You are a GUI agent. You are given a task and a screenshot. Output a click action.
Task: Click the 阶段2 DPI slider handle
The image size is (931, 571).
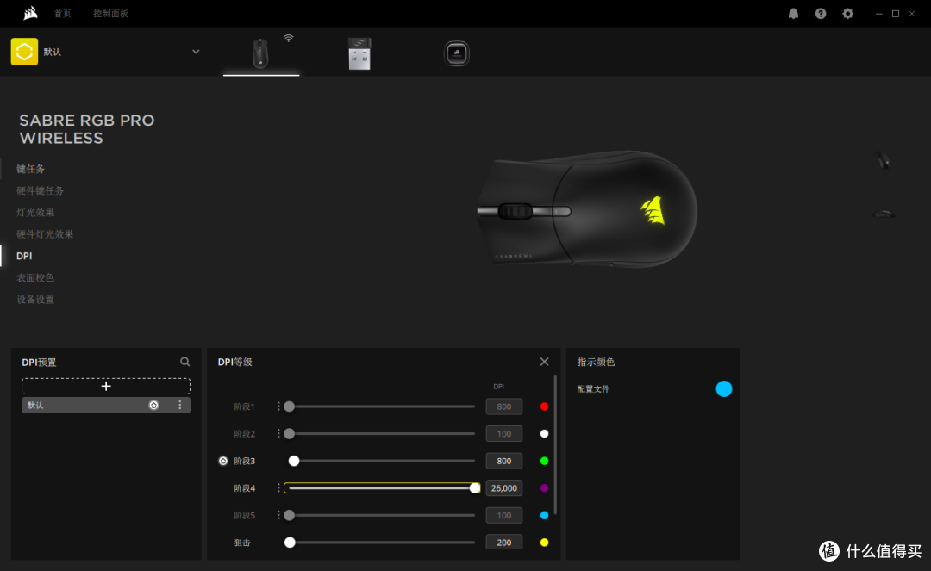[289, 433]
